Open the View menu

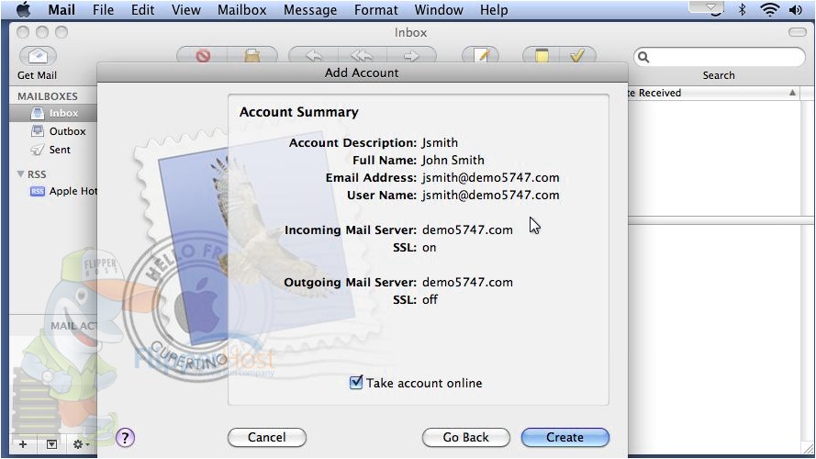click(x=185, y=9)
